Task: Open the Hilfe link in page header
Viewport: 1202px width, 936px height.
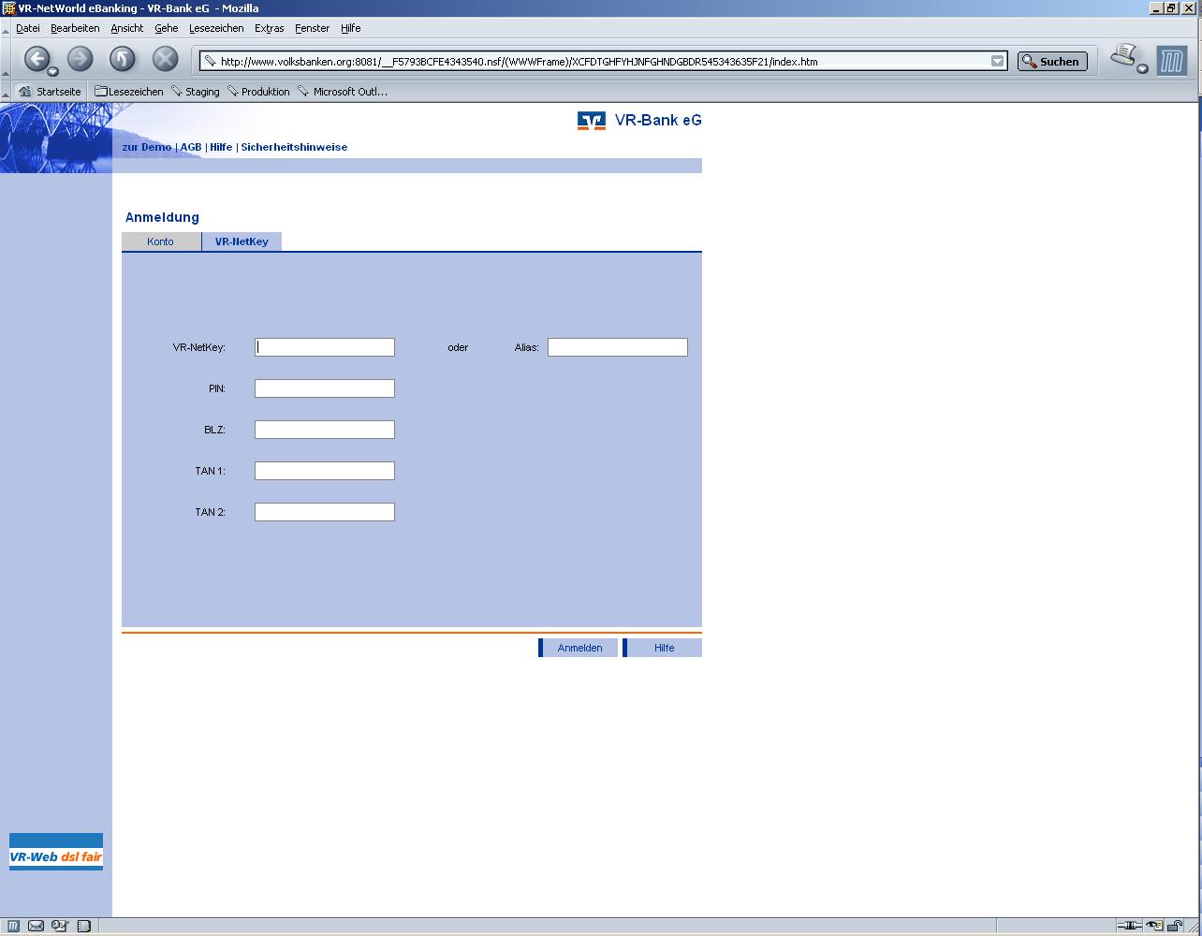Action: coord(221,147)
